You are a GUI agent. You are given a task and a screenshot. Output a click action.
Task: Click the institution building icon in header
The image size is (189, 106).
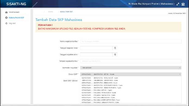183,4
